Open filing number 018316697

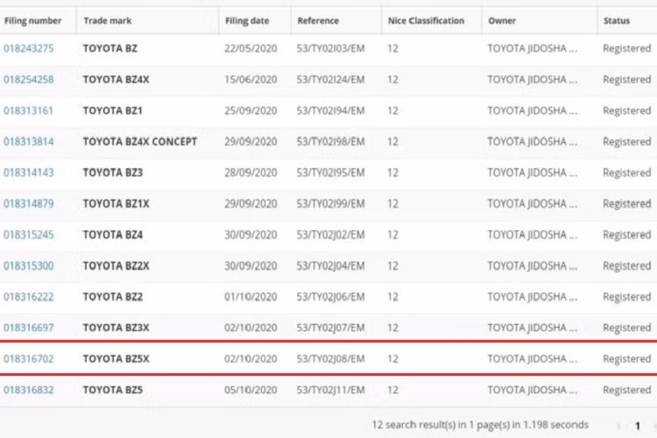tap(29, 328)
